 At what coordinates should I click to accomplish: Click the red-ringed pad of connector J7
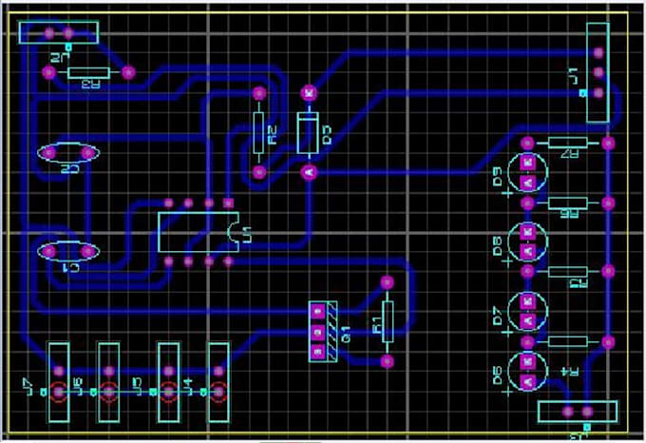click(x=59, y=392)
